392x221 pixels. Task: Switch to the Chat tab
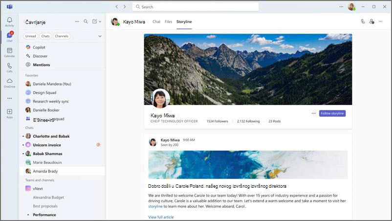point(156,22)
